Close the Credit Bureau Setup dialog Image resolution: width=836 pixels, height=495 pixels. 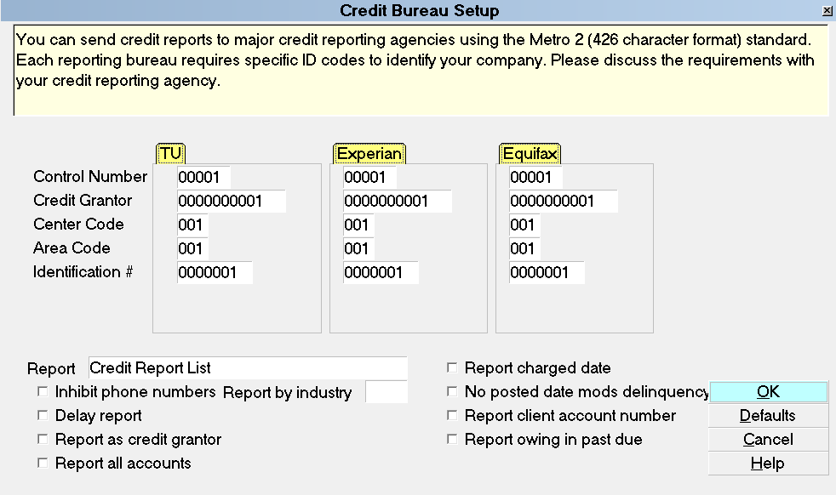pyautogui.click(x=827, y=11)
